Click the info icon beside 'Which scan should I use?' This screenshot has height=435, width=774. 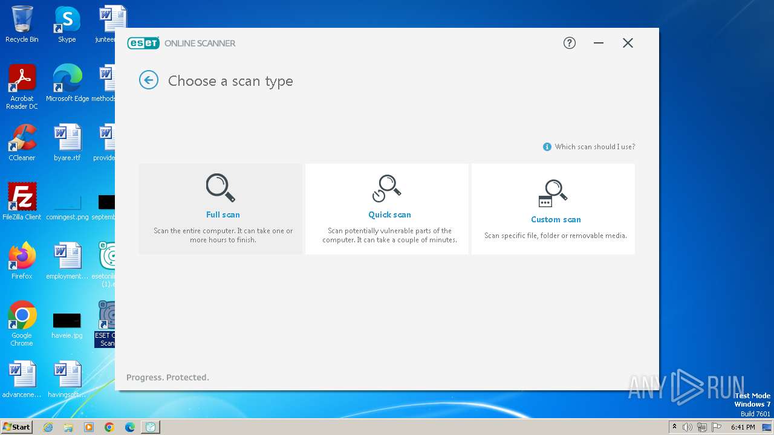(x=547, y=147)
